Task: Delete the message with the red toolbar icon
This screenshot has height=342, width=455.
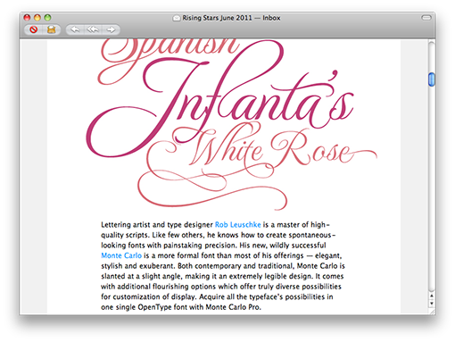Action: coord(34,29)
